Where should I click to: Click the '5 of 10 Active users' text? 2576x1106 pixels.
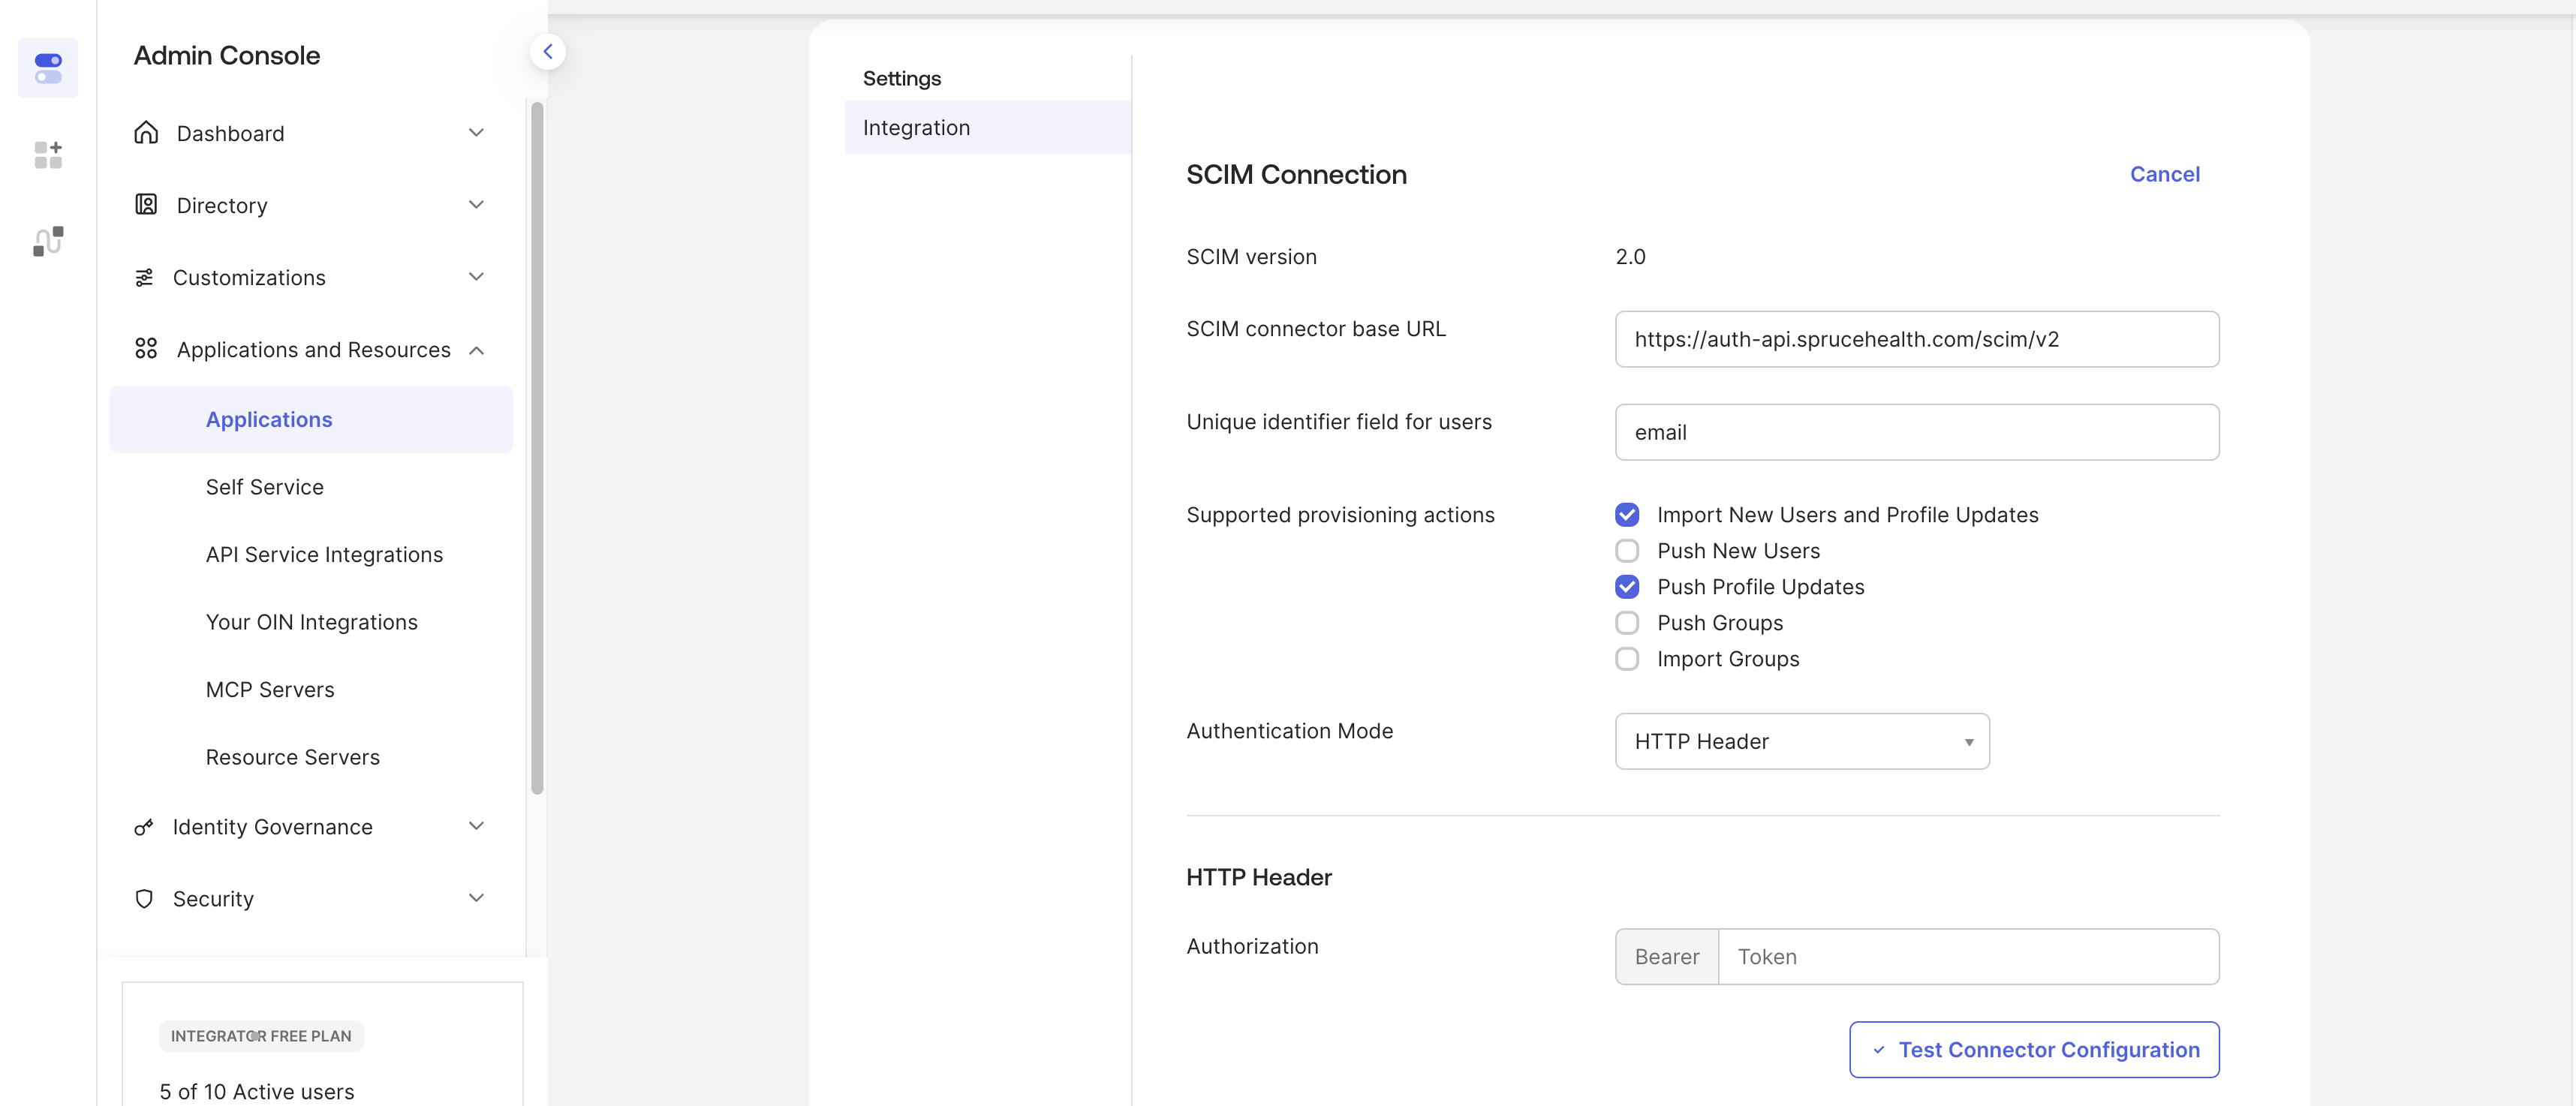click(x=257, y=1092)
